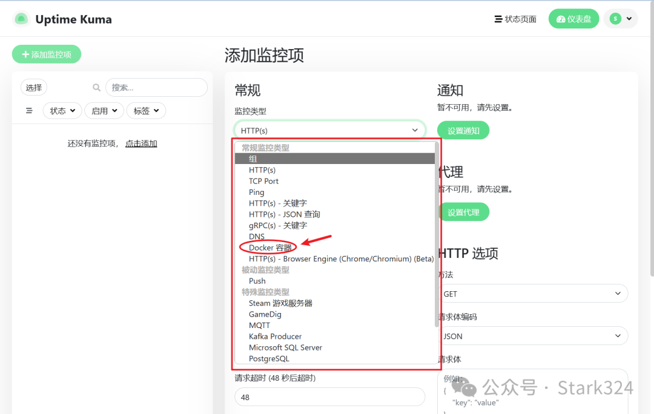Viewport: 654px width, 414px height.
Task: Select the PostgreSQL option
Action: pos(334,358)
